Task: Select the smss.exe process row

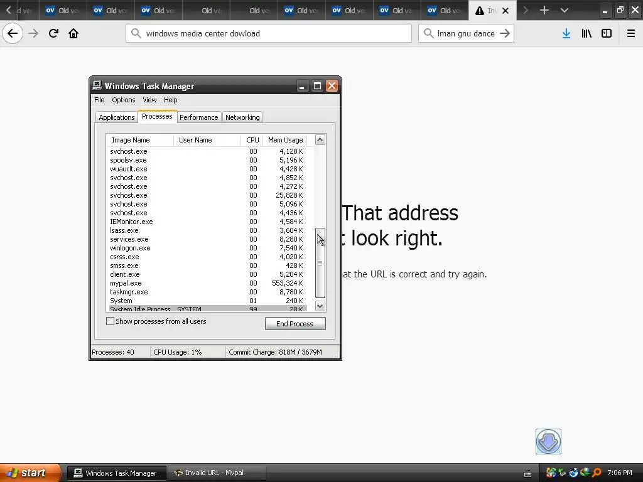Action: point(207,265)
